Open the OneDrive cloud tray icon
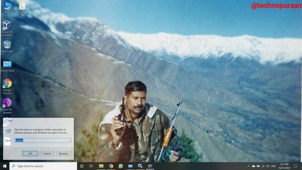 point(253,166)
